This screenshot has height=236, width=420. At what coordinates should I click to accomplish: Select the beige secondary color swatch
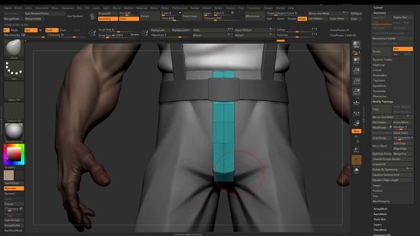coord(9,176)
